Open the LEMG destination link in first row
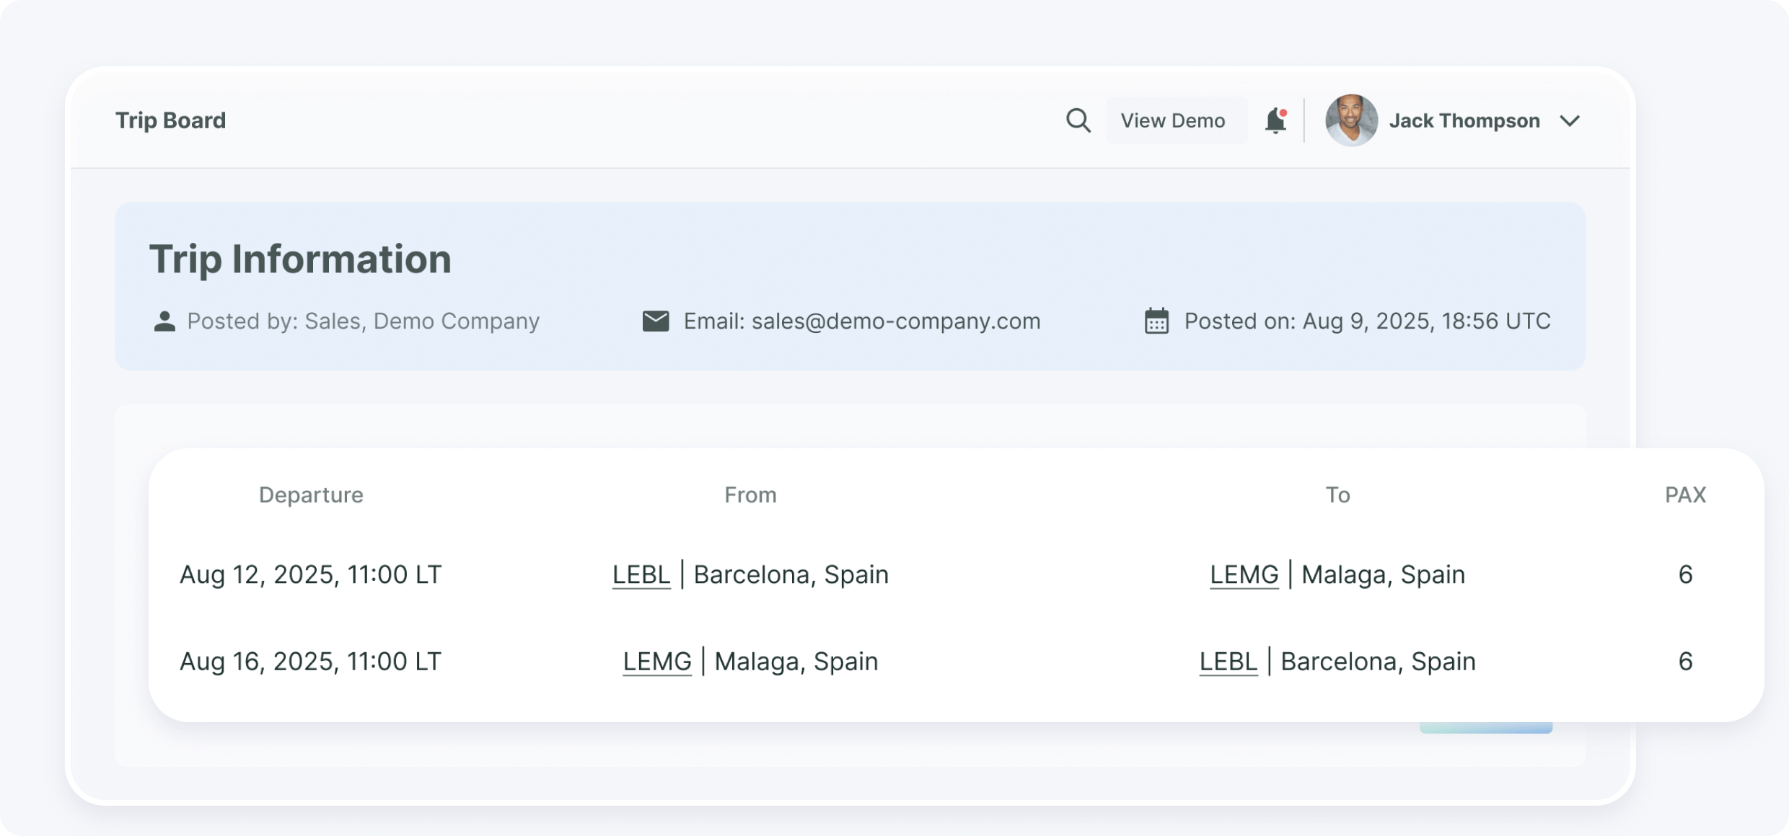Image resolution: width=1789 pixels, height=836 pixels. (1244, 574)
